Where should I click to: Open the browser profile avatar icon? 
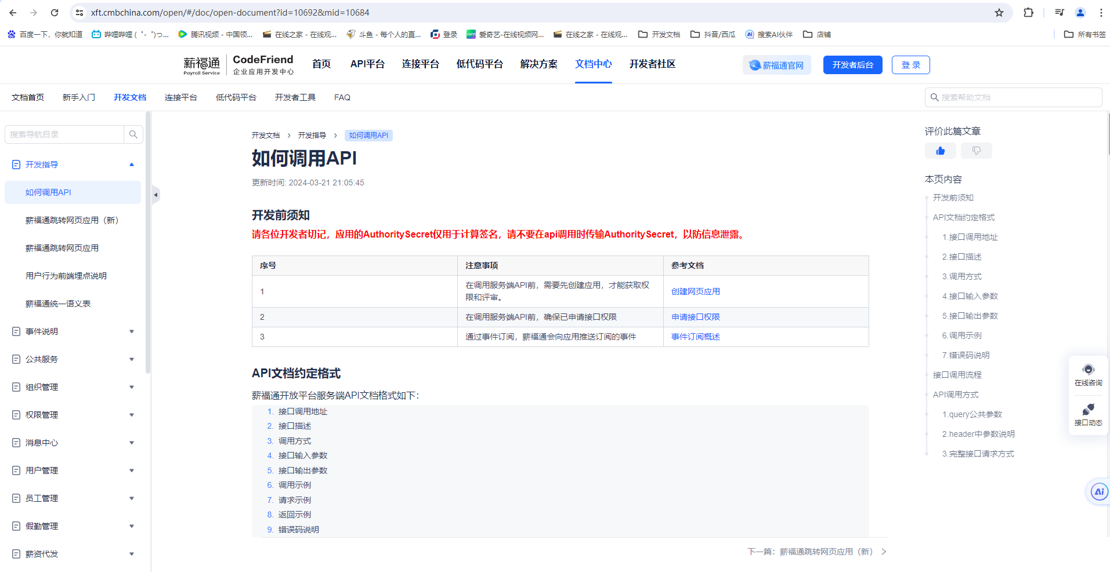pyautogui.click(x=1080, y=12)
